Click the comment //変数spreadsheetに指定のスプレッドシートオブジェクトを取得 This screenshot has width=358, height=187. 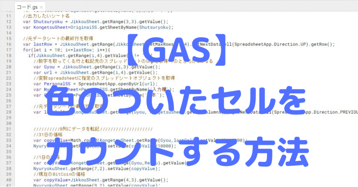[104, 78]
